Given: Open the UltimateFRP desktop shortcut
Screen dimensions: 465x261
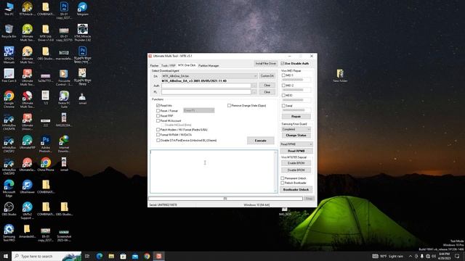Looking at the screenshot, I should pyautogui.click(x=28, y=142).
